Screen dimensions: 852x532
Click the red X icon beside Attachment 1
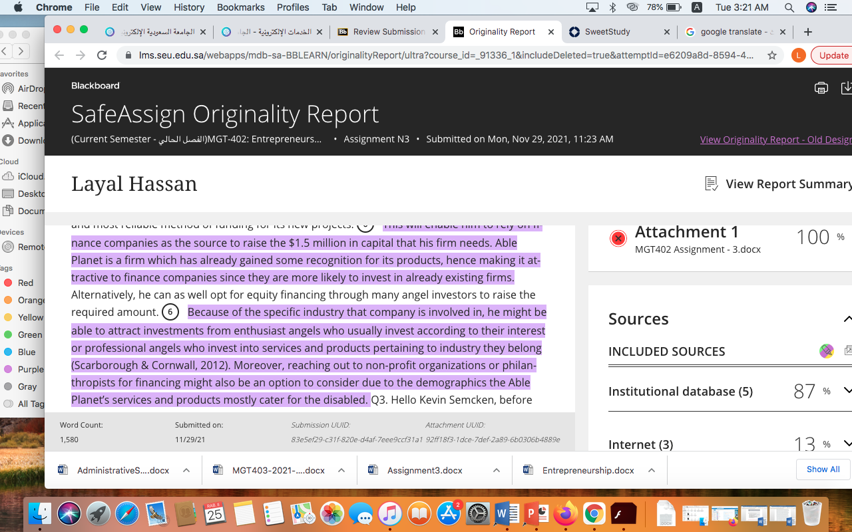coord(618,238)
